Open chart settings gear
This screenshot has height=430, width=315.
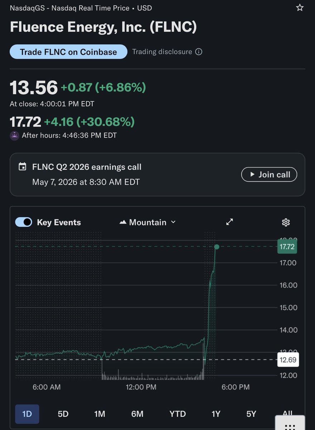tap(286, 222)
